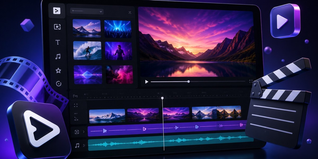Click the collapse icon at media panel corner
Screen dimensions: 318x159
click(x=130, y=12)
